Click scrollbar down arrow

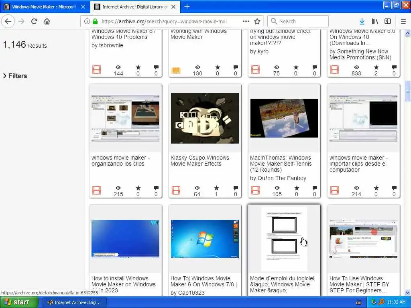(x=408, y=292)
